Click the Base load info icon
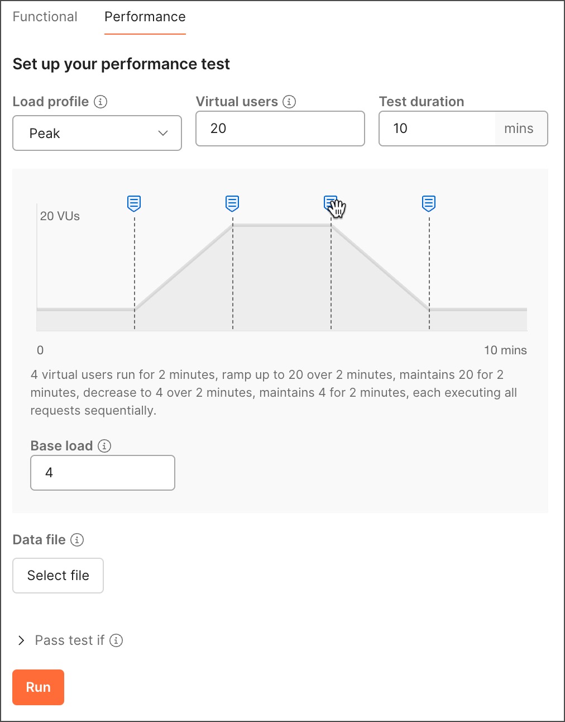 pyautogui.click(x=104, y=446)
